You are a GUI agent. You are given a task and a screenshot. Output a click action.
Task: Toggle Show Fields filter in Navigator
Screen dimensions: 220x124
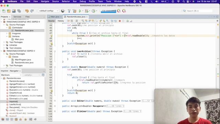coord(7,119)
